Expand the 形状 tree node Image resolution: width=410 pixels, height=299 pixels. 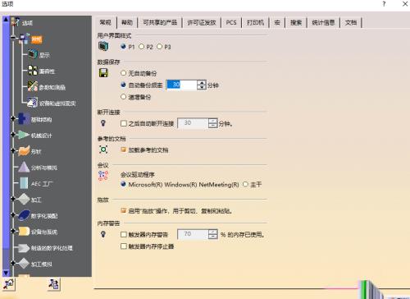13,150
